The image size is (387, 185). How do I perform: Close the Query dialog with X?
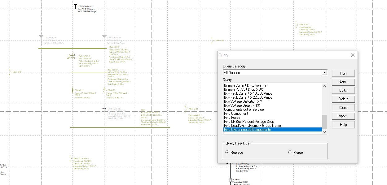click(353, 55)
